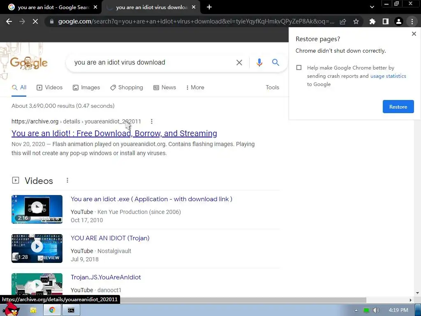Open the Chrome three-dot menu
The width and height of the screenshot is (421, 316).
tap(412, 21)
